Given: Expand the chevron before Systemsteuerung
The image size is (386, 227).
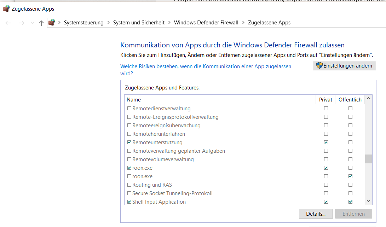Looking at the screenshot, I should [x=59, y=22].
